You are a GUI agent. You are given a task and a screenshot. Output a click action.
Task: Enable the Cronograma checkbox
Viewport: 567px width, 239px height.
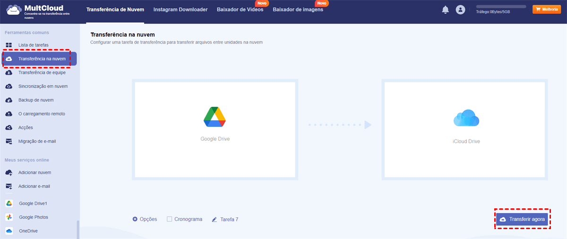click(x=169, y=219)
